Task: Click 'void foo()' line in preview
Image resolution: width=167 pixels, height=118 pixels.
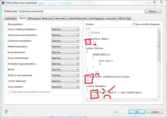Action: coord(105,61)
